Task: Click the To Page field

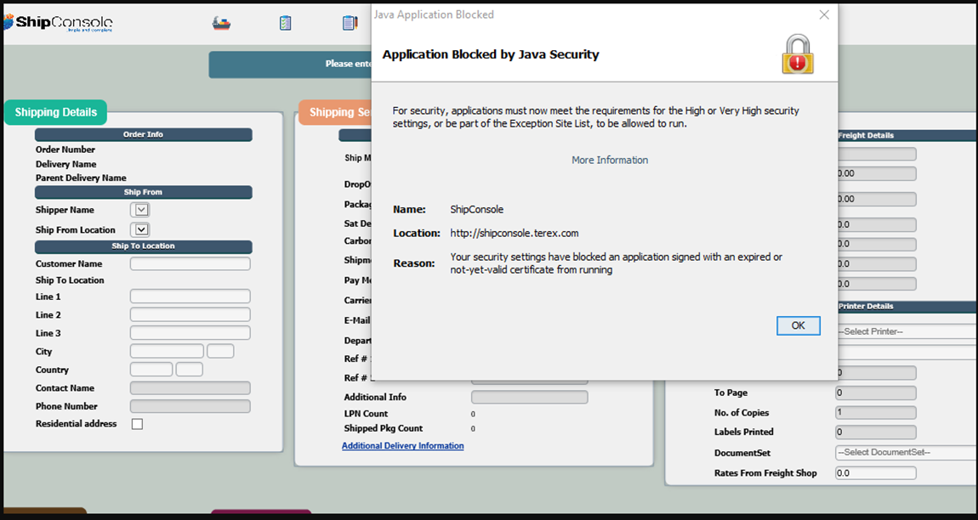Action: coord(876,393)
